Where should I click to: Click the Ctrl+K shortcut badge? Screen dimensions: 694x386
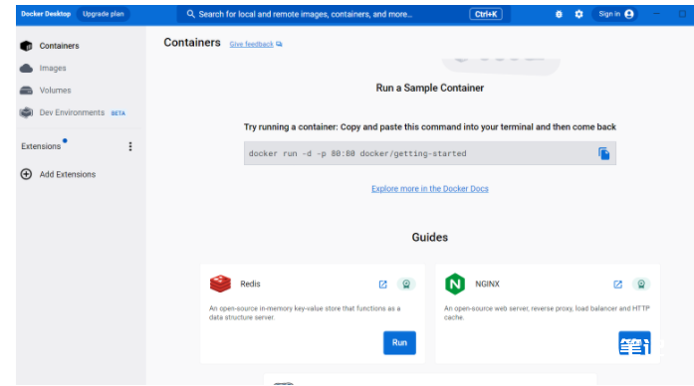pyautogui.click(x=486, y=14)
